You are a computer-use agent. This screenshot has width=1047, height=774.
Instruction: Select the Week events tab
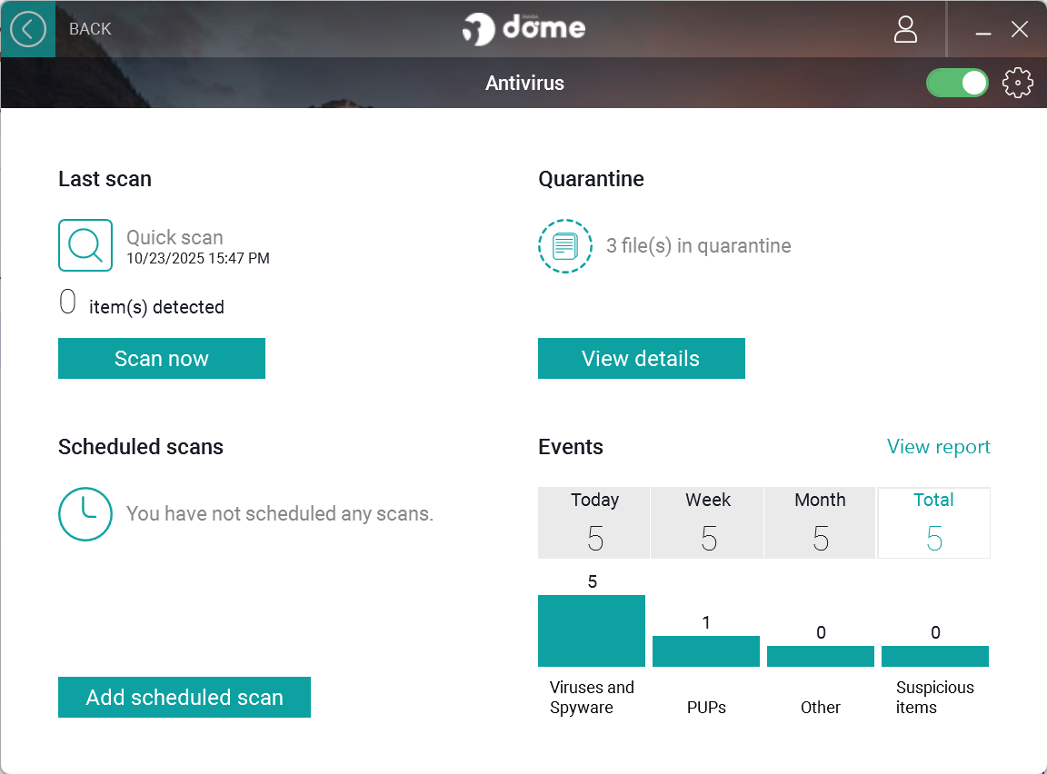click(x=707, y=522)
